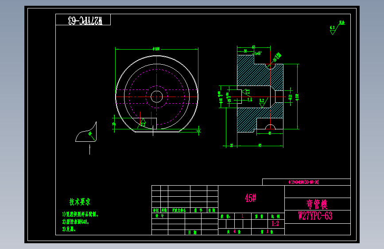Viewport: 384px width, 249px height.
Task: Select the 重量 label cell
Action: click(260, 216)
